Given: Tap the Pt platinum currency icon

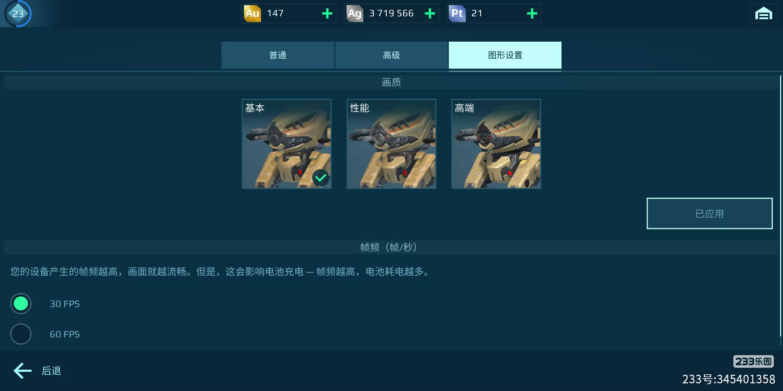Looking at the screenshot, I should (x=457, y=13).
